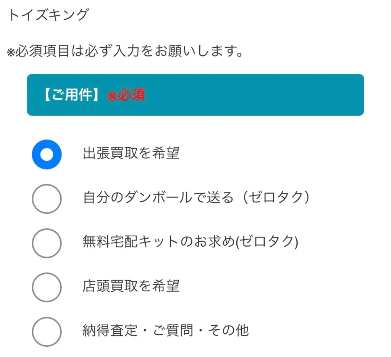Click the unselected circle beside ゼロタク shipping option
Viewport: 391px width, 357px height.
click(x=47, y=199)
